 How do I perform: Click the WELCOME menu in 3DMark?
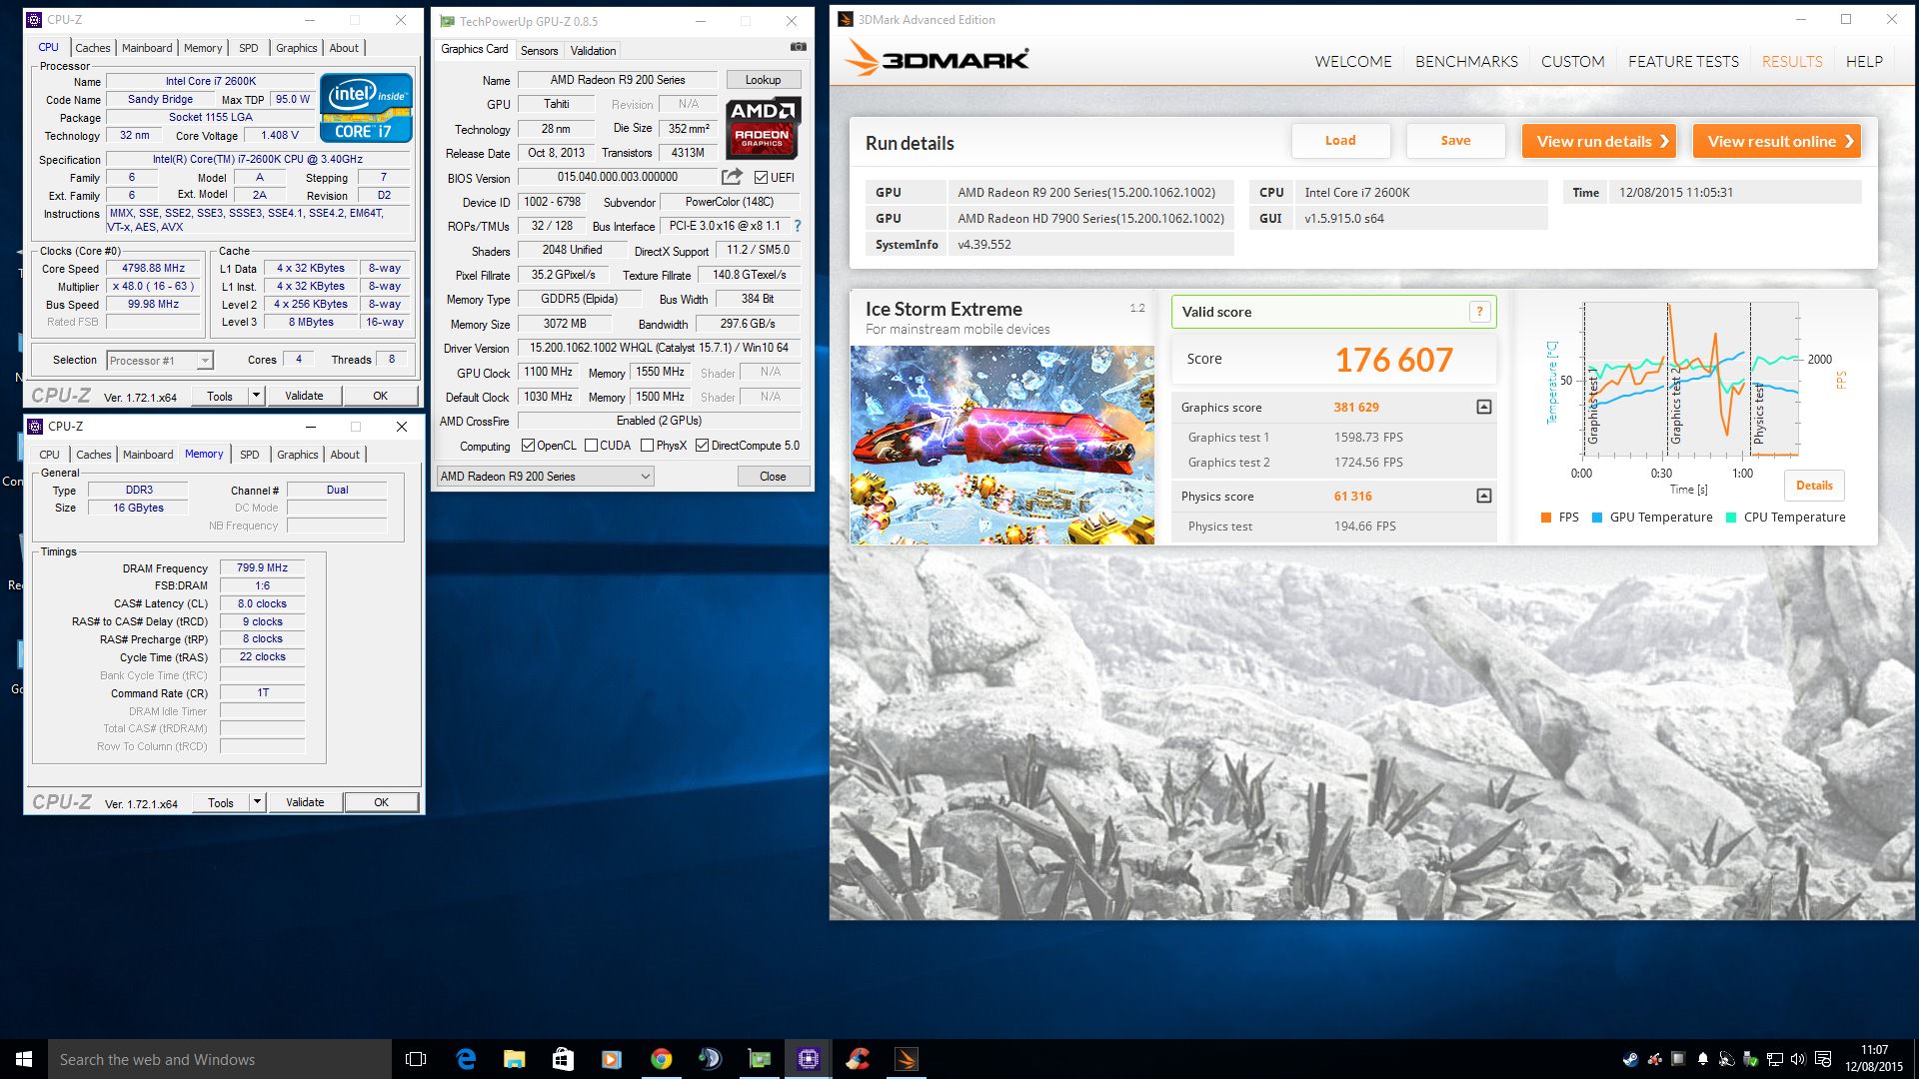click(1353, 61)
